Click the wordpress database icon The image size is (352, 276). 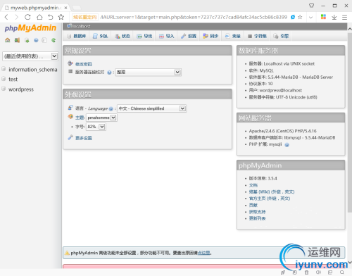(x=4, y=89)
